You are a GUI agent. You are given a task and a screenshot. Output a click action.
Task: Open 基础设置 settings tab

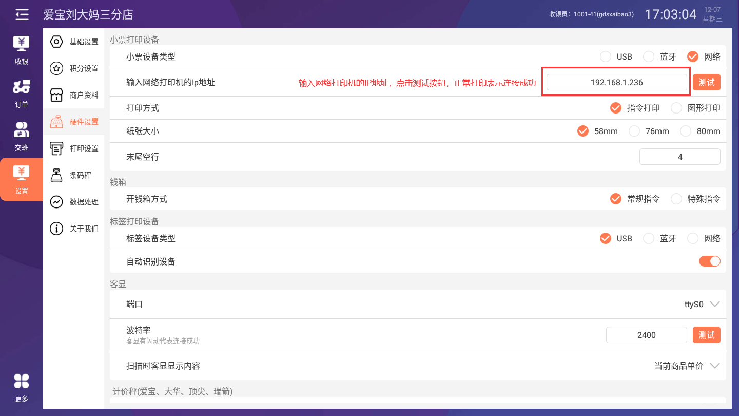pyautogui.click(x=74, y=42)
